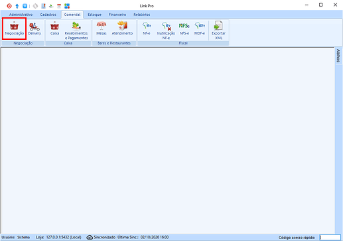Open Inutilização NF-e
The width and height of the screenshot is (343, 241).
point(166,31)
